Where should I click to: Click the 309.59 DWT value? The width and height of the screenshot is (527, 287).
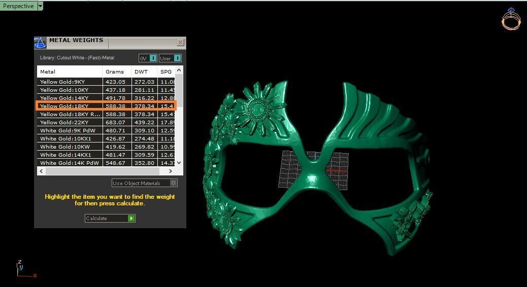click(x=144, y=155)
